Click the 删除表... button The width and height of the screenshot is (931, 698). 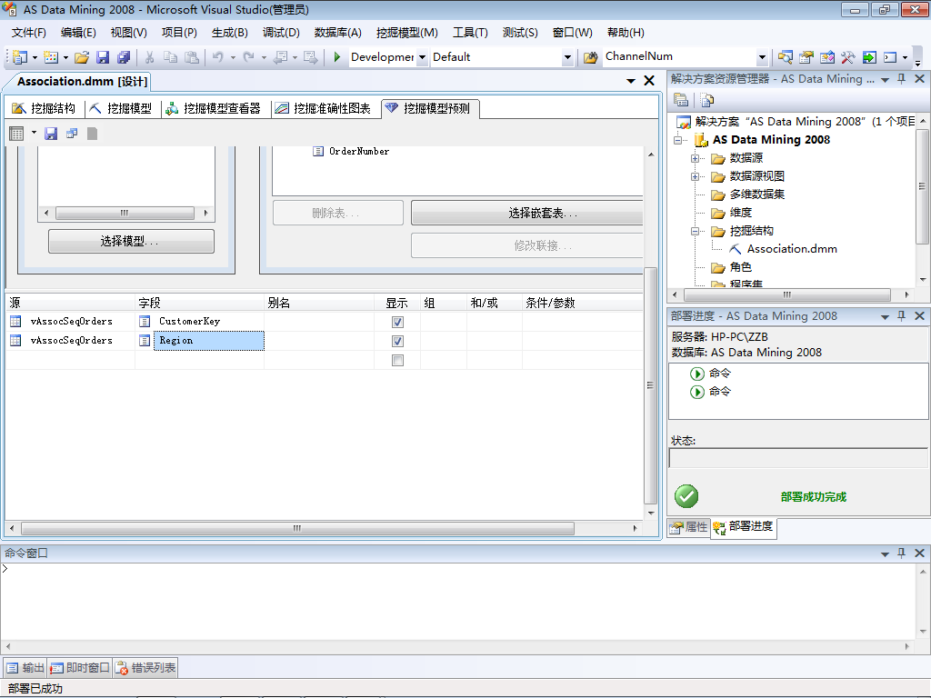(x=338, y=213)
